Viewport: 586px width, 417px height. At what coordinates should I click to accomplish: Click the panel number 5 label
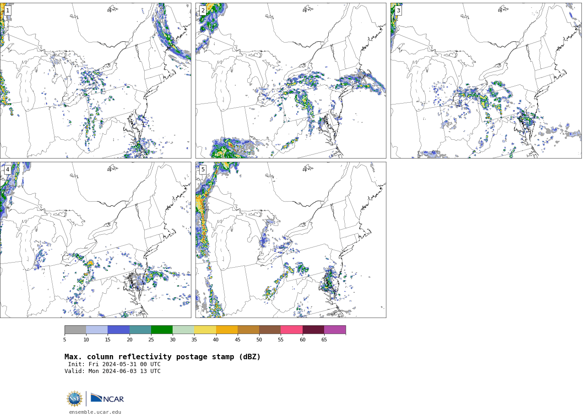[x=203, y=170]
